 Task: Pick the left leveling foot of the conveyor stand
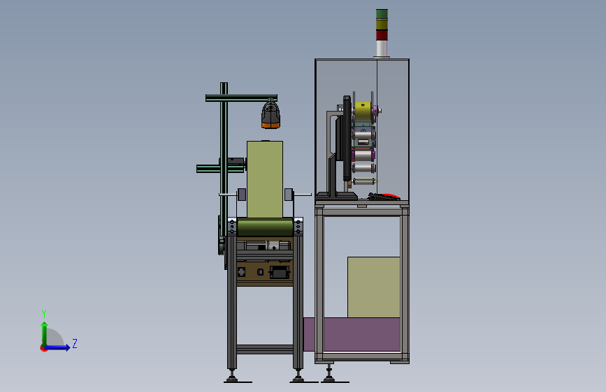pyautogui.click(x=232, y=376)
